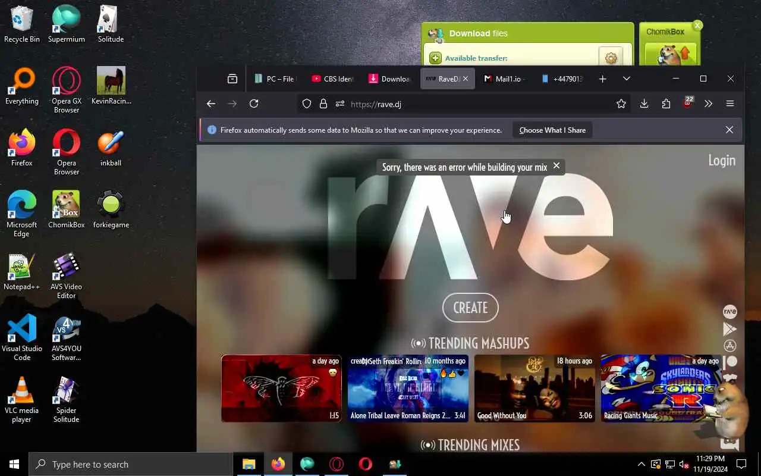Show site security padlock info
The height and width of the screenshot is (476, 761).
(x=323, y=104)
